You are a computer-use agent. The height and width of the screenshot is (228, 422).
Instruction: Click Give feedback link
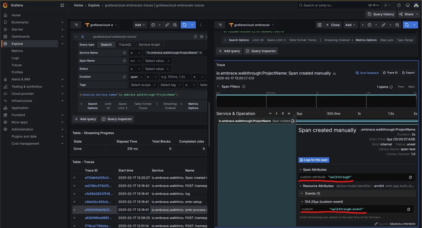(x=367, y=73)
